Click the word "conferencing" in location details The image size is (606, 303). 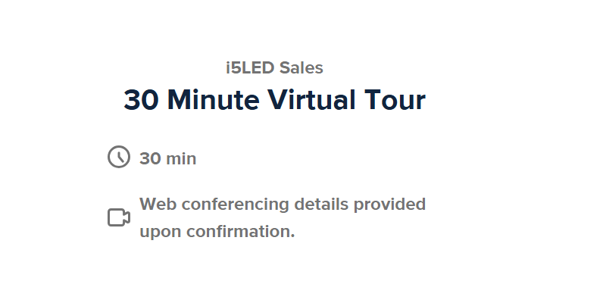click(x=235, y=205)
